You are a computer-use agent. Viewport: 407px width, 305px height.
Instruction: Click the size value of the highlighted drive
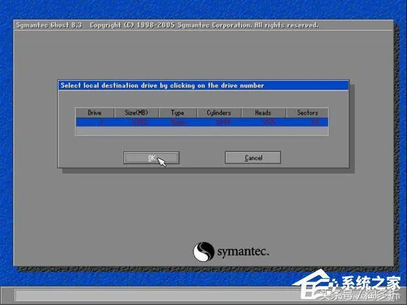click(139, 122)
